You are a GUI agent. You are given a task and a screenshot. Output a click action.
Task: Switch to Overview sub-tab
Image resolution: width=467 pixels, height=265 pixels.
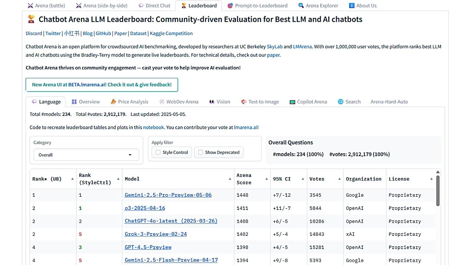(86, 102)
